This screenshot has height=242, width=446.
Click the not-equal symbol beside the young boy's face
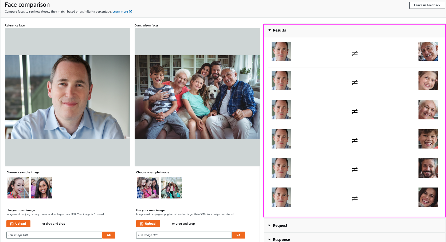pos(354,140)
